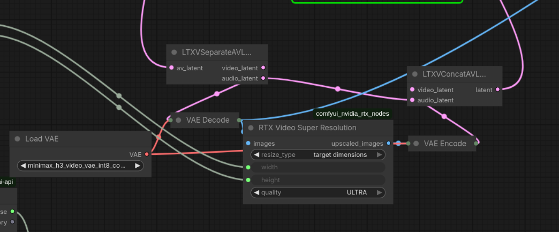The height and width of the screenshot is (232, 559).
Task: Select next VAE file with right arrow
Action: tap(137, 166)
